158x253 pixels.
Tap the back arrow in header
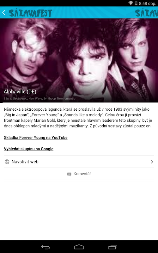[x=4, y=13]
